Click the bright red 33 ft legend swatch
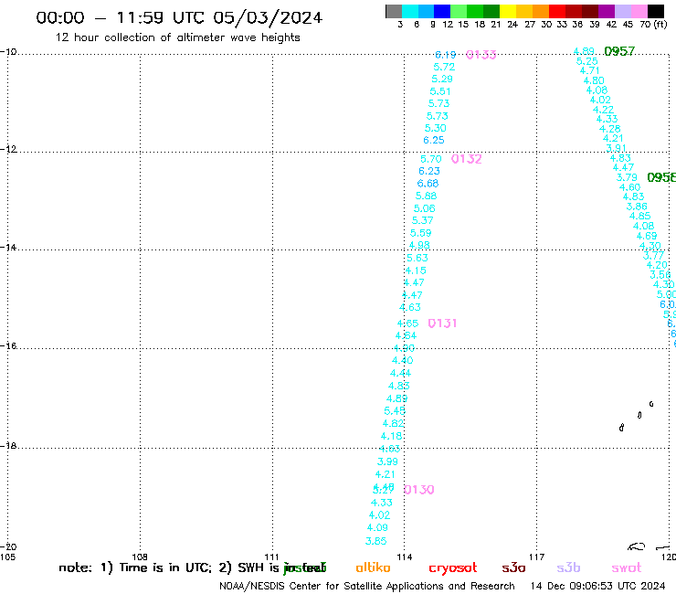676x594 pixels. (557, 11)
